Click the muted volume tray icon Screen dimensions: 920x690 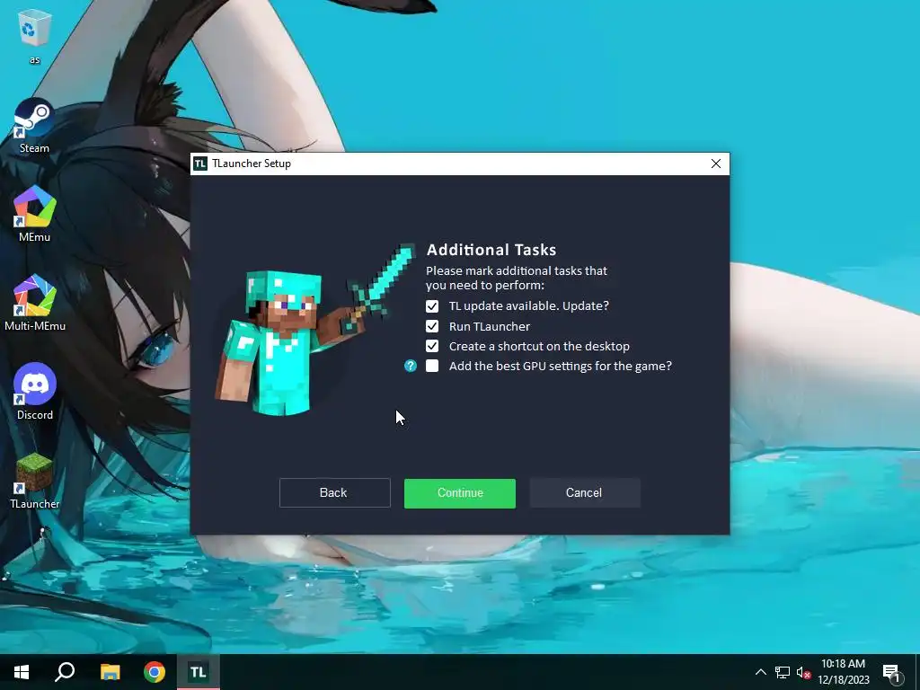point(803,672)
